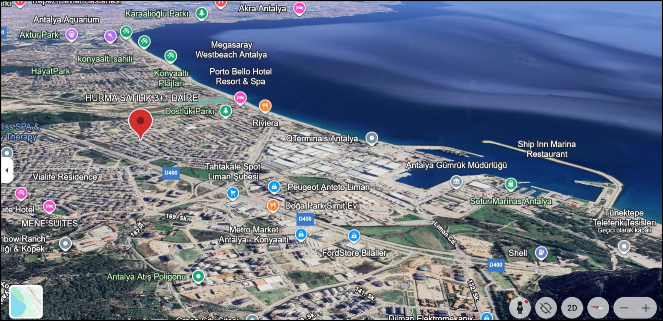Open the Tahtakale Spot shopping cart marker
Screen dimensions: 663x321
pyautogui.click(x=233, y=193)
